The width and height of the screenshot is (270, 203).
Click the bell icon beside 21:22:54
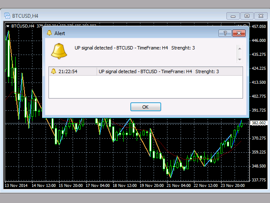[54, 71]
